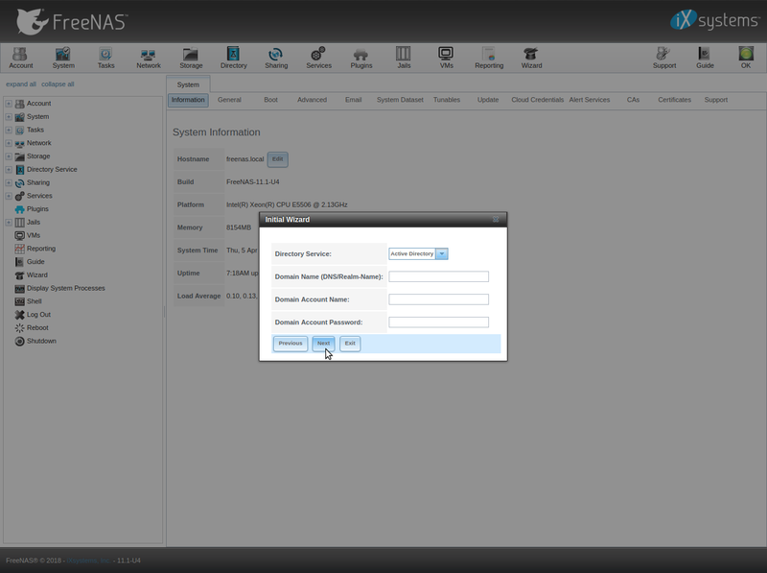This screenshot has height=573, width=767.
Task: Open the Certificates tab
Action: [674, 100]
